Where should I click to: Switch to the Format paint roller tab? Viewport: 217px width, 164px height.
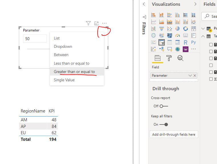169,58
